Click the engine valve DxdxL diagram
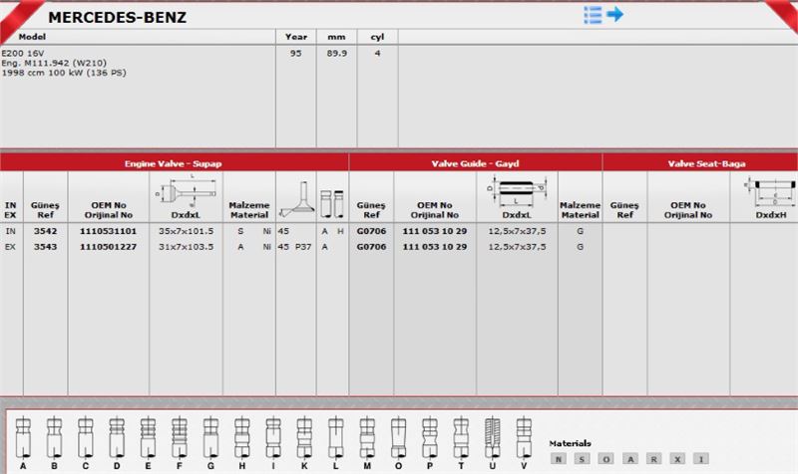This screenshot has height=474, width=798. pos(186,191)
